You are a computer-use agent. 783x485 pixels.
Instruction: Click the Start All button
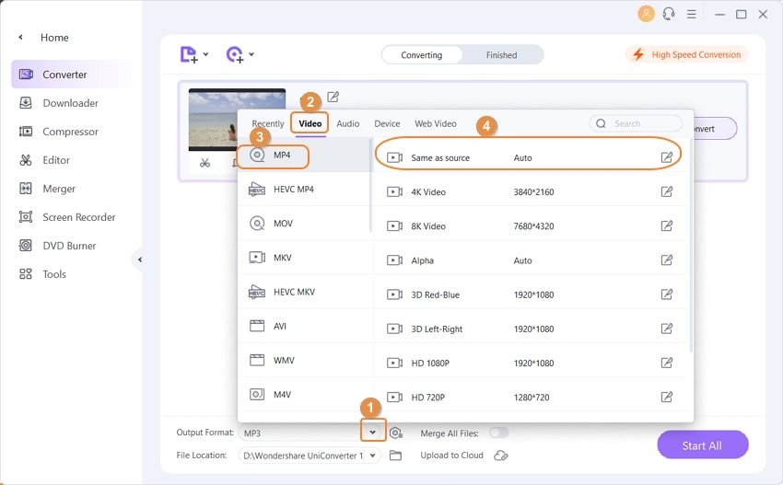point(702,445)
